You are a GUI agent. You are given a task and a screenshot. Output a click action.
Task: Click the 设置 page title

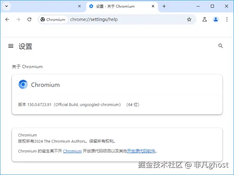coord(25,46)
